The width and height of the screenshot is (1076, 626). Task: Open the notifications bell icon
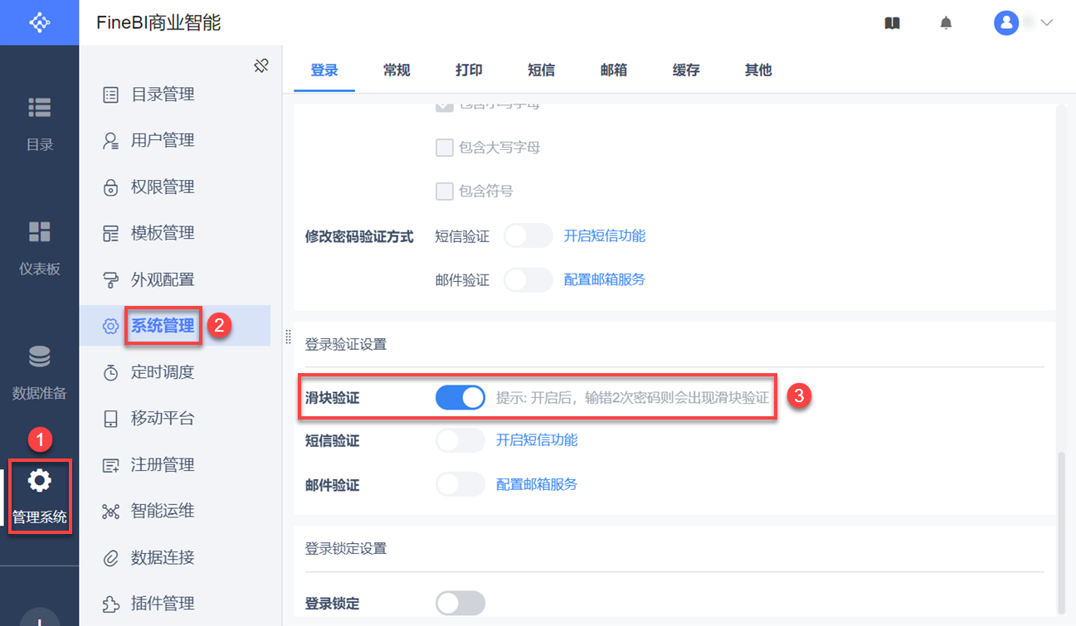(946, 23)
